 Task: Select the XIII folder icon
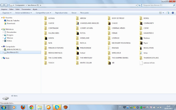tap(109, 63)
